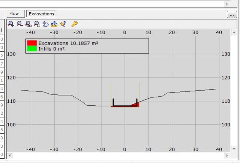Activate the measure distance ruler tool
240x163 pixels.
pos(54,24)
